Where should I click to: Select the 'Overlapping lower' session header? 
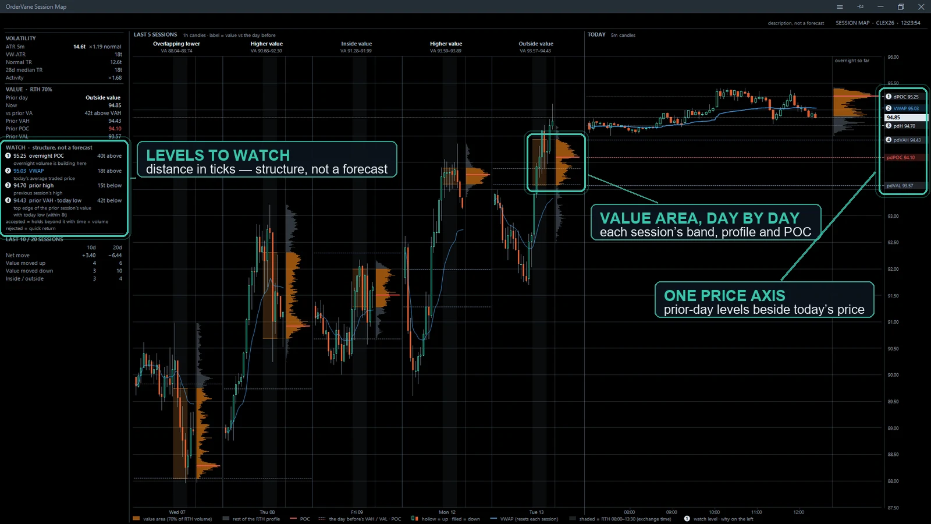point(176,44)
